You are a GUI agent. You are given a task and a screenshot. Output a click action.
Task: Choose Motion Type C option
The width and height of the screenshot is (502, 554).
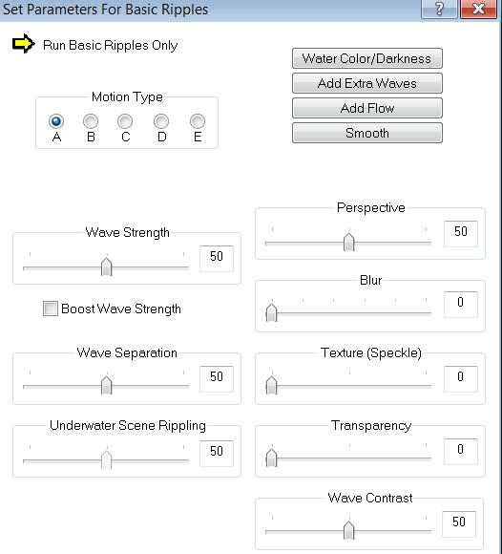[x=125, y=121]
